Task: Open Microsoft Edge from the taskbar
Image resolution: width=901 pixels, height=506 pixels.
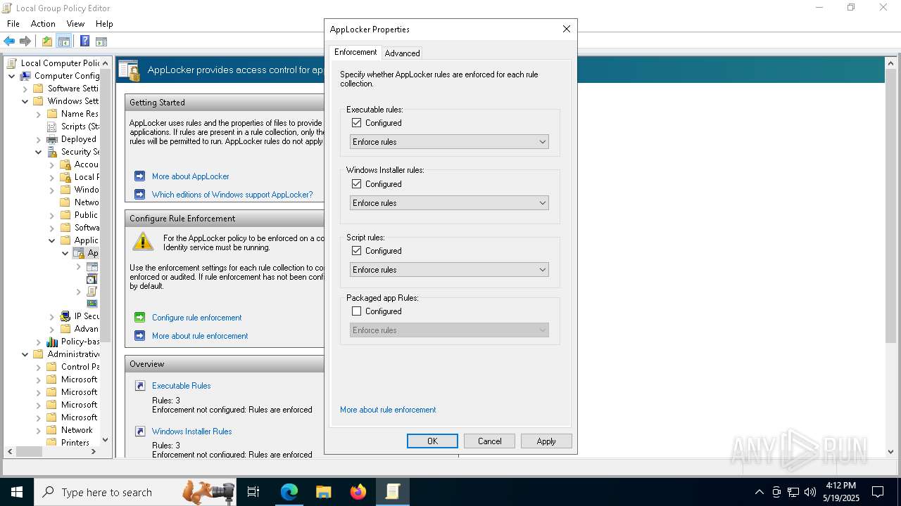Action: [289, 492]
